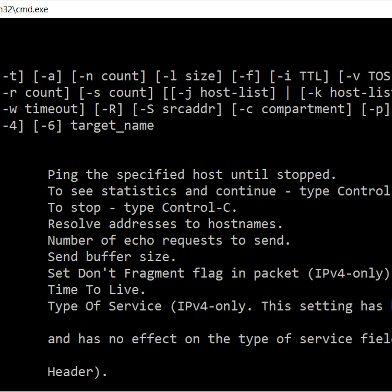This screenshot has width=392, height=392.
Task: Click the 'Time To Live.' description line
Action: click(x=96, y=290)
